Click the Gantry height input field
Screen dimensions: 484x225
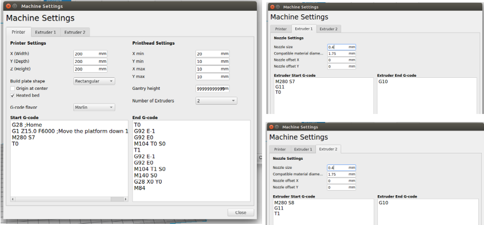[x=212, y=89]
